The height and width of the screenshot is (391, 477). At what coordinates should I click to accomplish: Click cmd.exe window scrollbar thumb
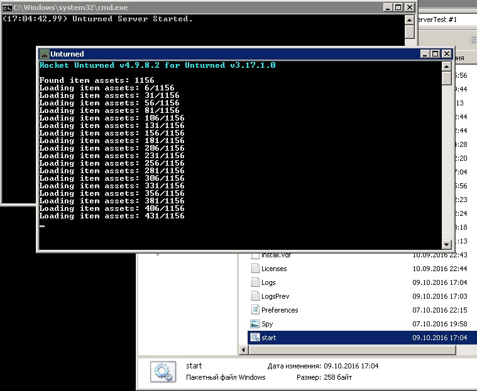410,32
